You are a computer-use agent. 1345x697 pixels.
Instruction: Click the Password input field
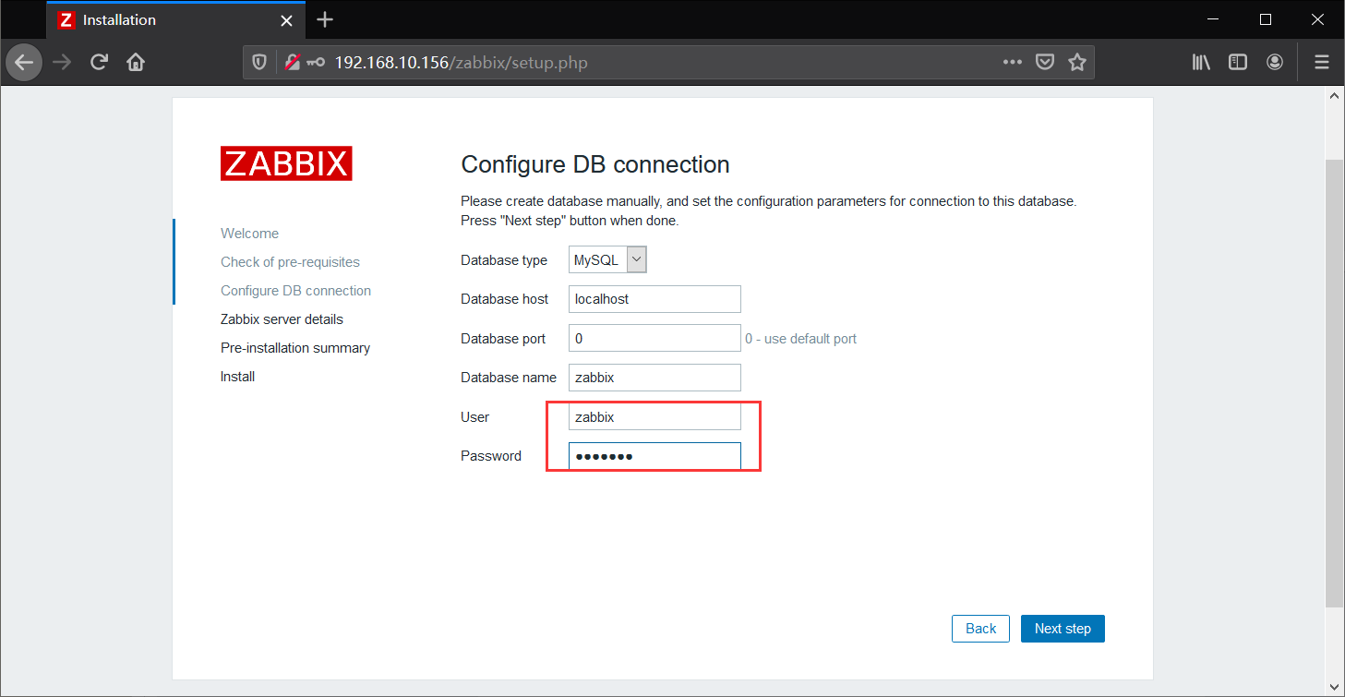tap(654, 456)
